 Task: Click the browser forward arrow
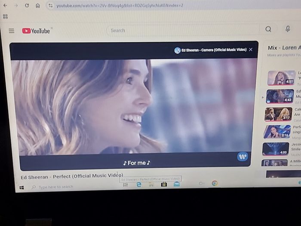point(16,5)
